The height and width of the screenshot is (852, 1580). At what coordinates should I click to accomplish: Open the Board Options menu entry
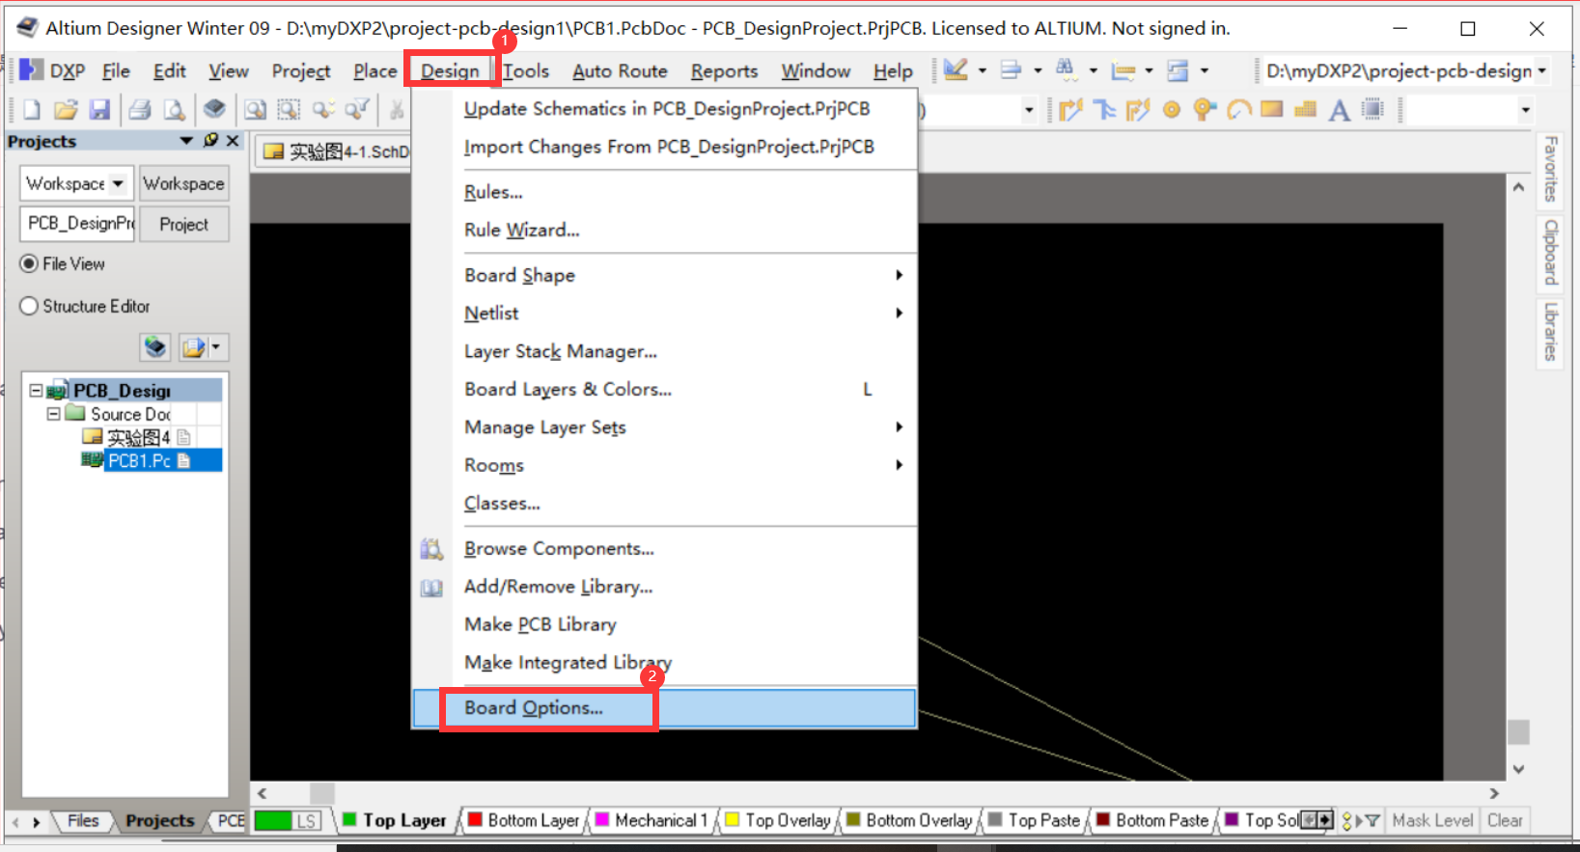point(664,707)
